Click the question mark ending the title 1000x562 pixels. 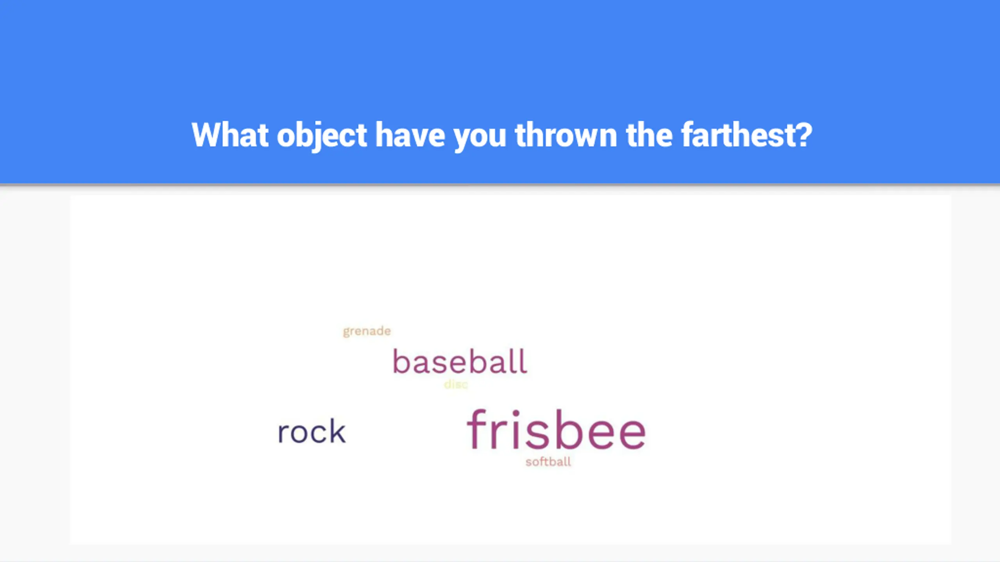tap(803, 135)
